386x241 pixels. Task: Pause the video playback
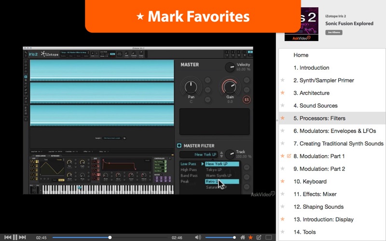coord(15,237)
